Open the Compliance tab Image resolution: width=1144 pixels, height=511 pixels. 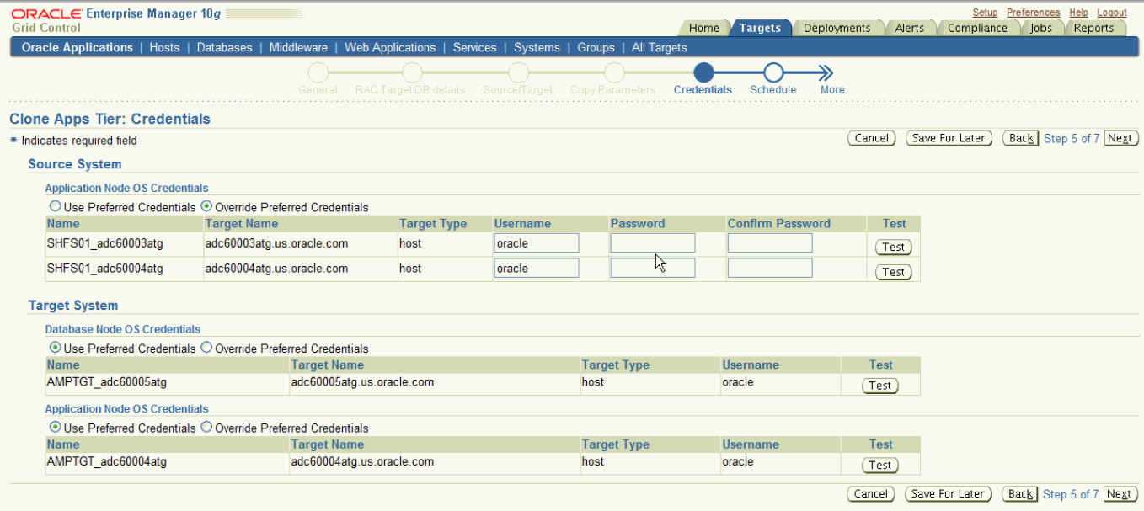[977, 28]
